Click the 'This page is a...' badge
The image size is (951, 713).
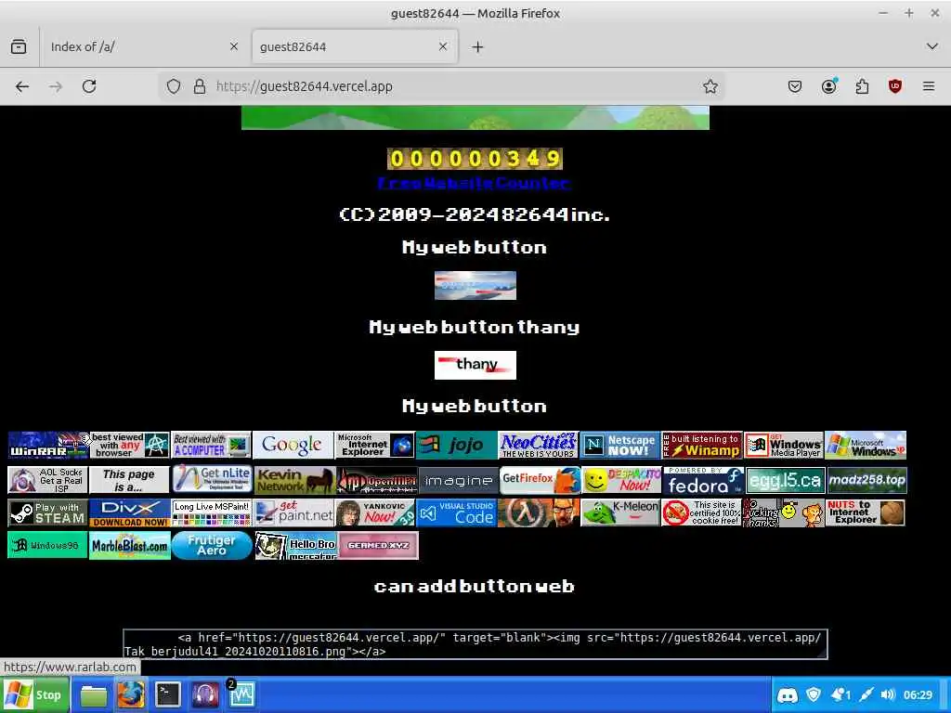(x=130, y=480)
